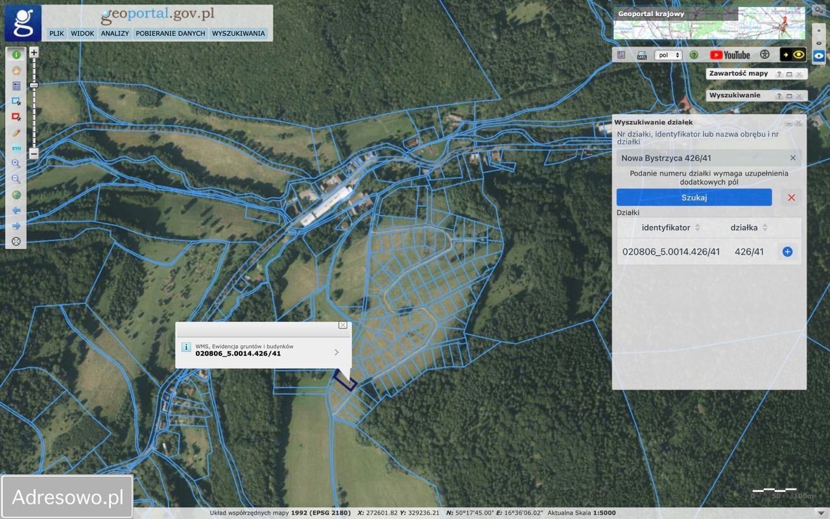Select the hand pan tool
830x519 pixels.
[16, 70]
